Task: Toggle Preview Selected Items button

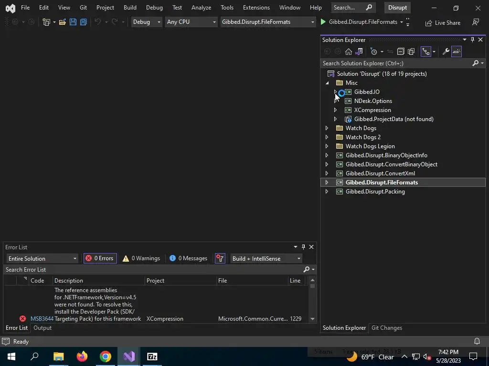Action: [x=457, y=51]
